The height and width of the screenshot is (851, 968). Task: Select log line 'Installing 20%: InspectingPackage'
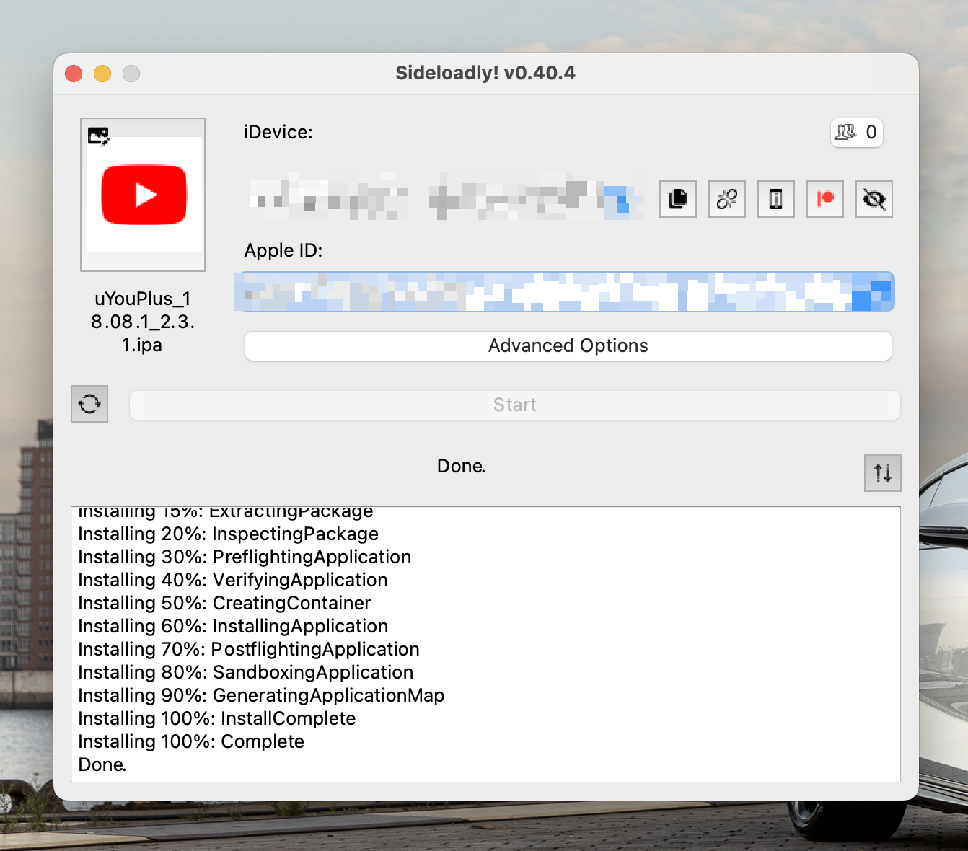228,534
